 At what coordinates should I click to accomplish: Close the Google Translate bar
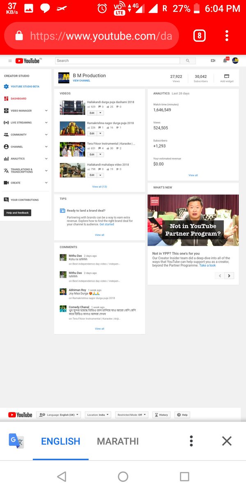click(x=227, y=441)
